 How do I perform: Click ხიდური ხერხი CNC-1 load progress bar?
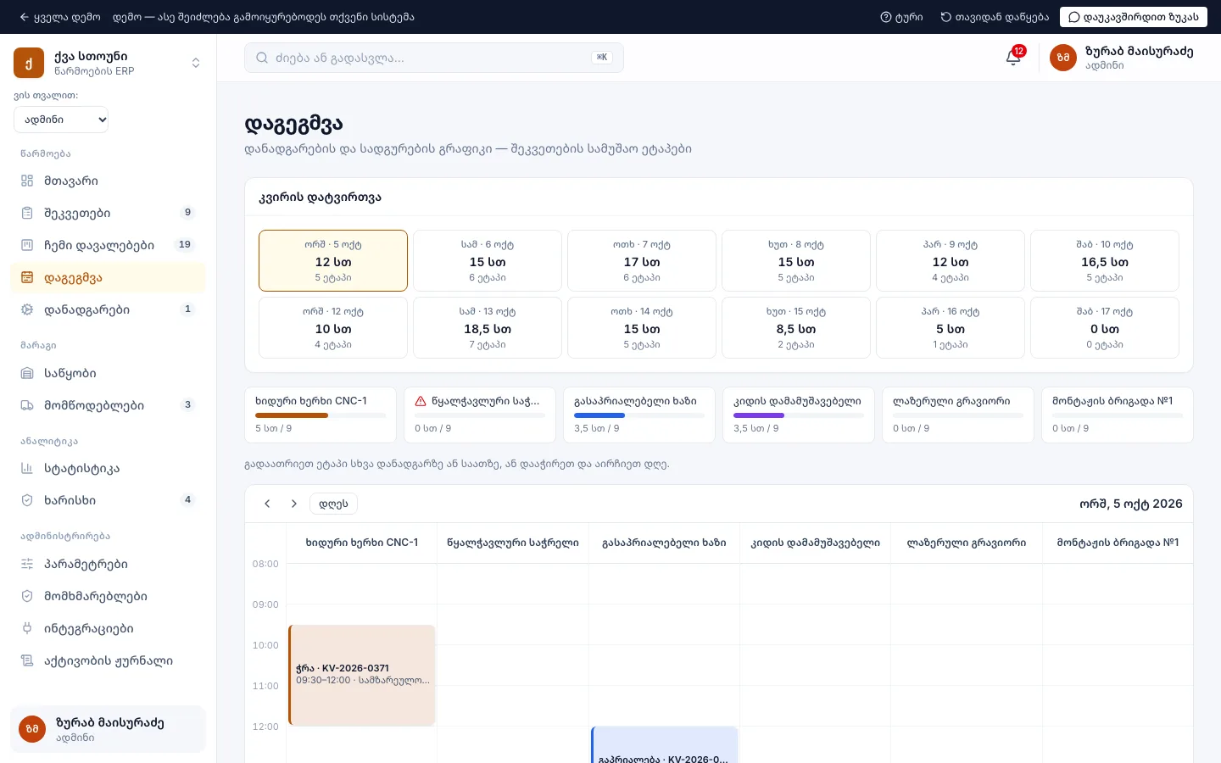(x=321, y=415)
